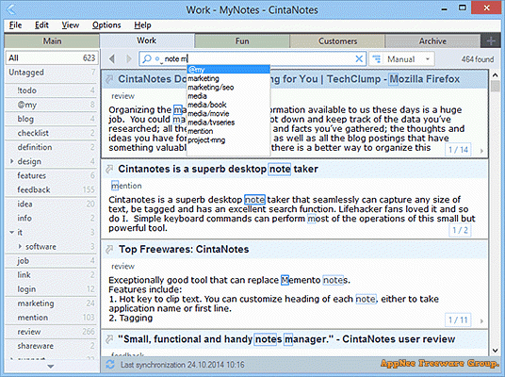Open the Manual sort order dropdown
The height and width of the screenshot is (377, 505).
pos(401,59)
